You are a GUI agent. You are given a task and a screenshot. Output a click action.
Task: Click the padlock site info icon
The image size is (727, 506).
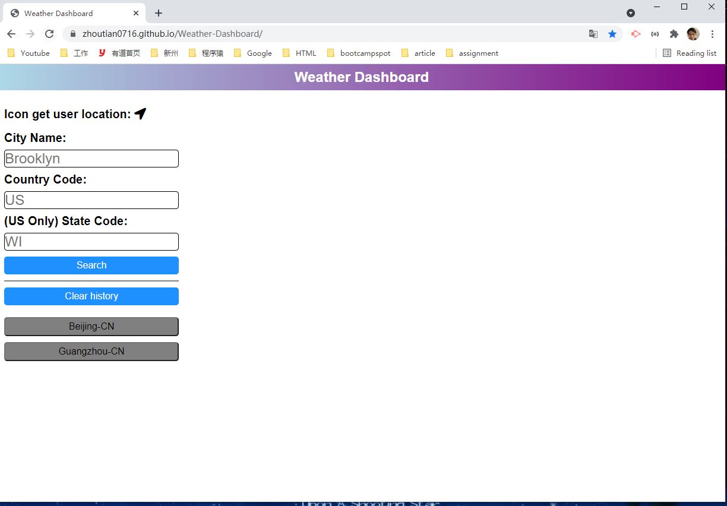point(74,34)
